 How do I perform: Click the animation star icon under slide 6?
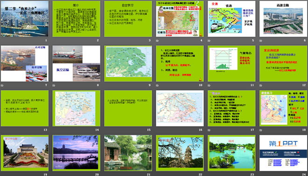261,41
